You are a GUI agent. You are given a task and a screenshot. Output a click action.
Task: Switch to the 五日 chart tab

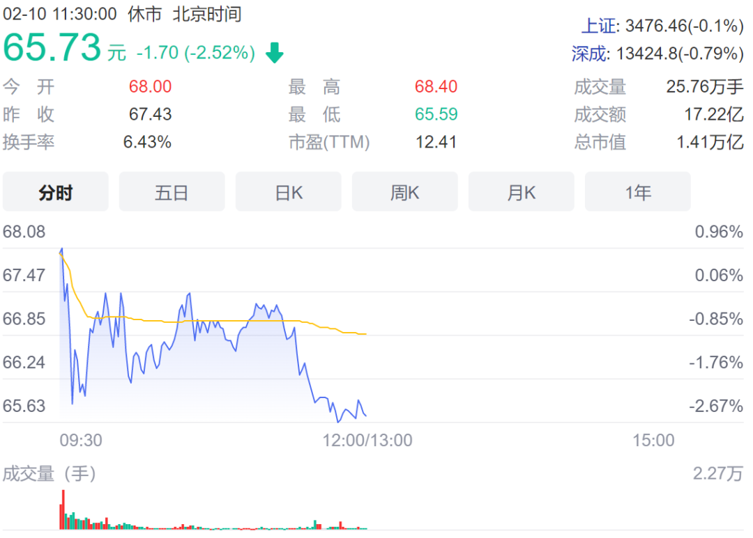(172, 192)
